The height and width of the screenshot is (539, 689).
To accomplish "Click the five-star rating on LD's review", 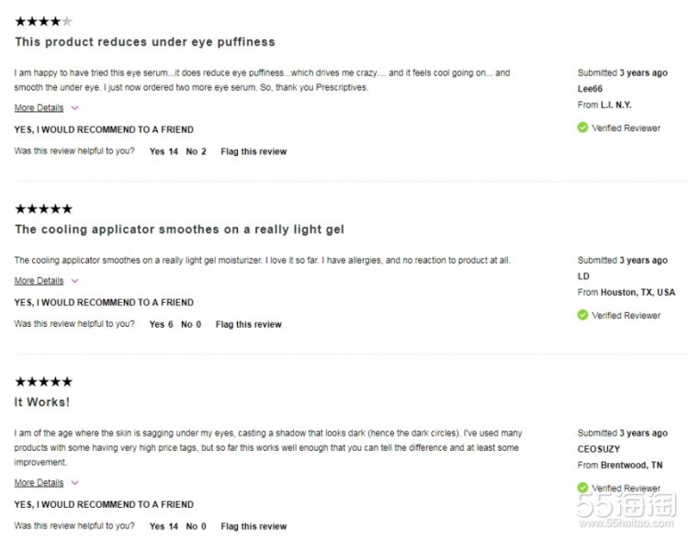I will pos(43,209).
